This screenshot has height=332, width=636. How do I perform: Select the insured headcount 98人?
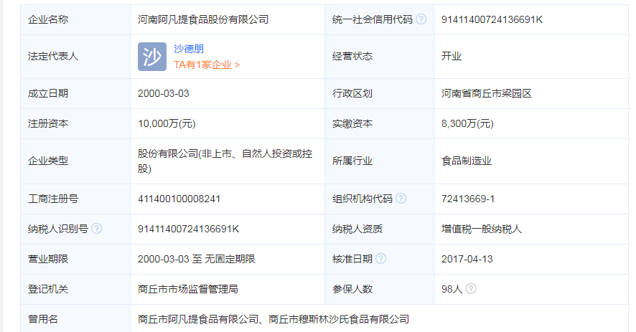[x=452, y=289]
